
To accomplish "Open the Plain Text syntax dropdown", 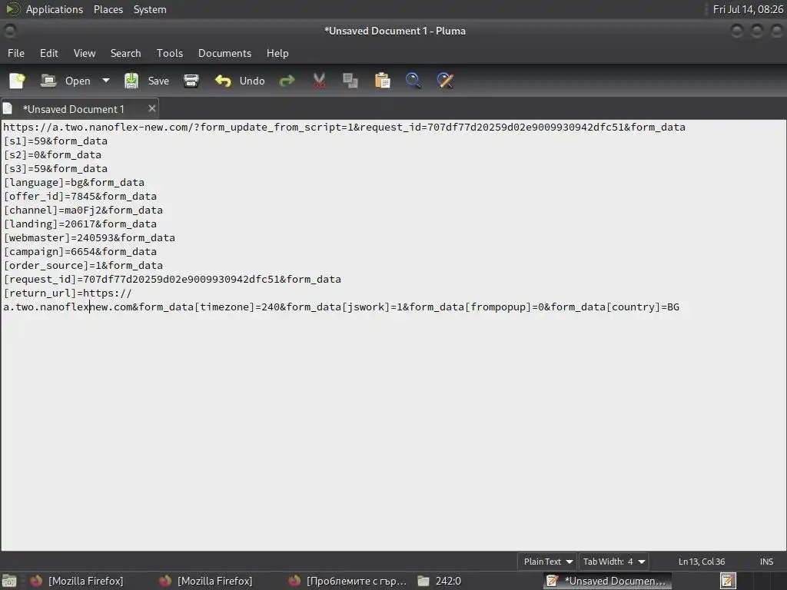I will (547, 562).
